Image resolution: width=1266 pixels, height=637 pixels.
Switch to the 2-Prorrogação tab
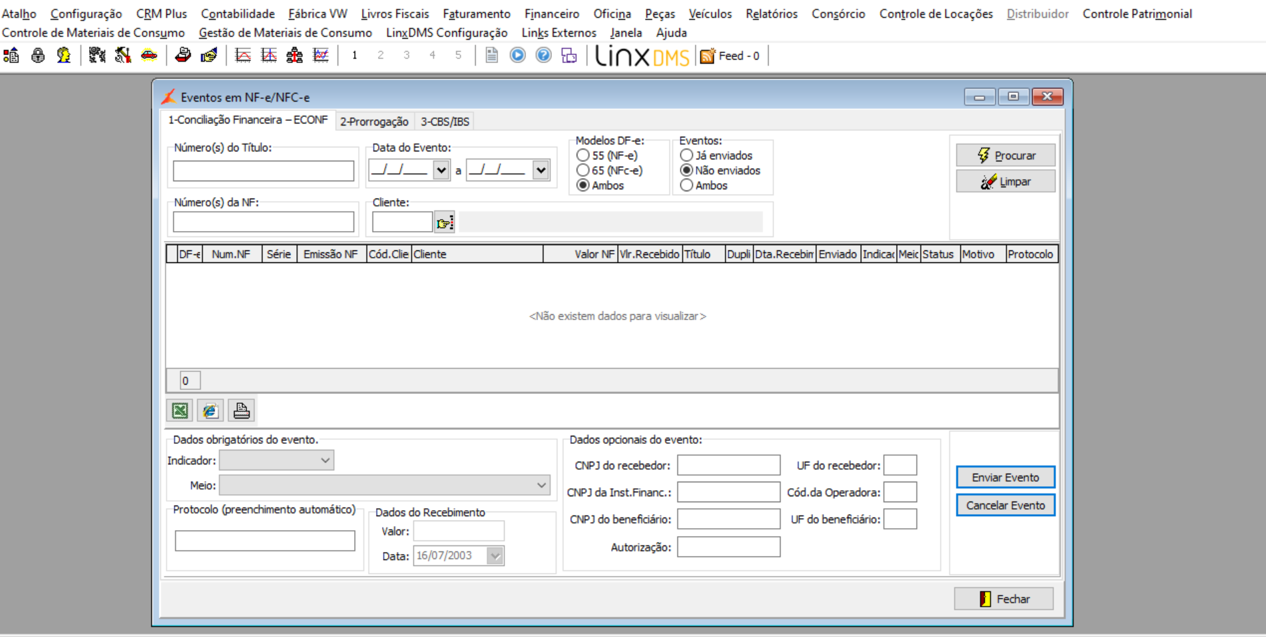375,122
